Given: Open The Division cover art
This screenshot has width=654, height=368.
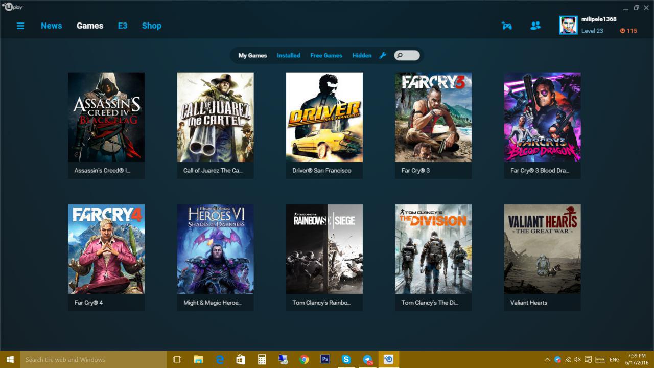Looking at the screenshot, I should click(x=433, y=249).
